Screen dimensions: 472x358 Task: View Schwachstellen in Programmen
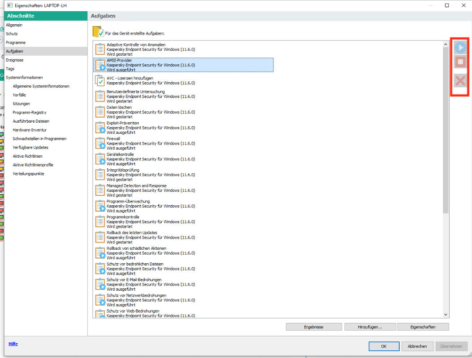click(x=40, y=138)
